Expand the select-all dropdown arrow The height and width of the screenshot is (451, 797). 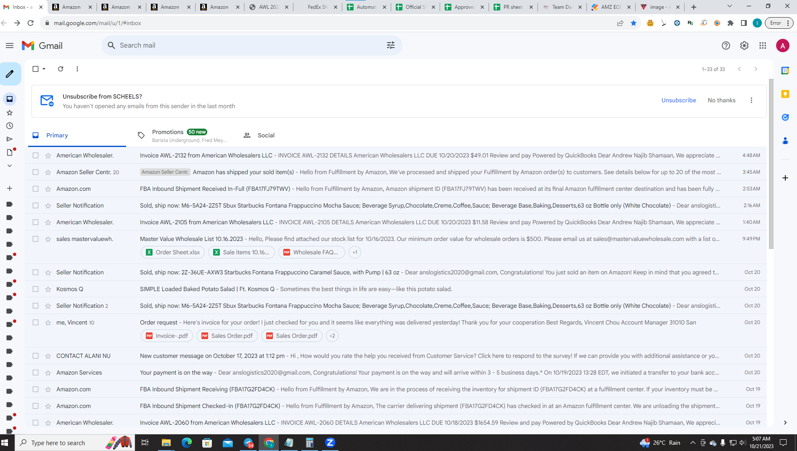[44, 69]
